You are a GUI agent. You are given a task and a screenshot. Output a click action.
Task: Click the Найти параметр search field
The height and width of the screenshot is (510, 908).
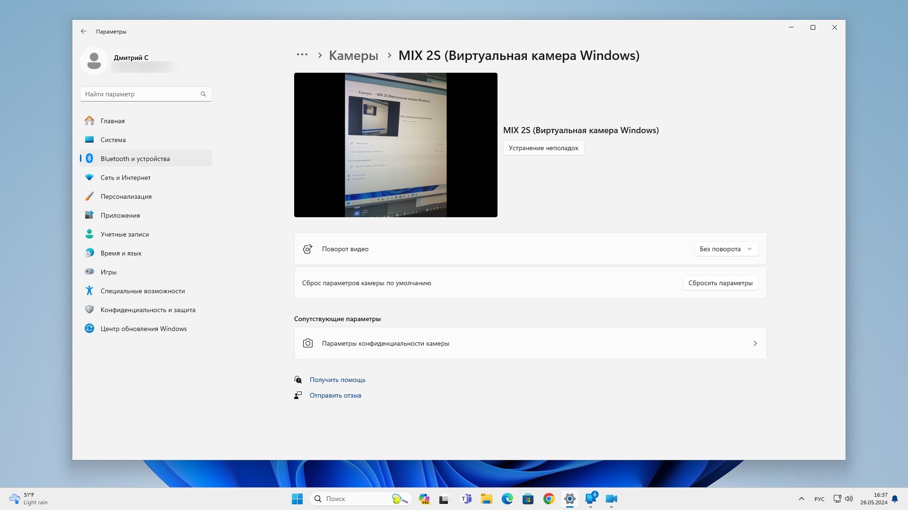coord(141,94)
